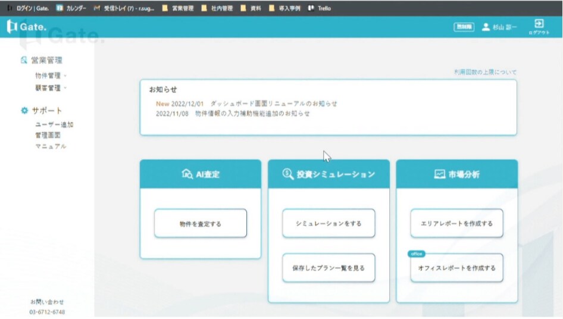The height and width of the screenshot is (319, 563).
Task: Click the 投資シミュレーション coin icon
Action: point(288,174)
